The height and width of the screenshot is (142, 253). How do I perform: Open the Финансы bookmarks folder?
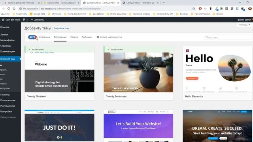[x=182, y=14]
